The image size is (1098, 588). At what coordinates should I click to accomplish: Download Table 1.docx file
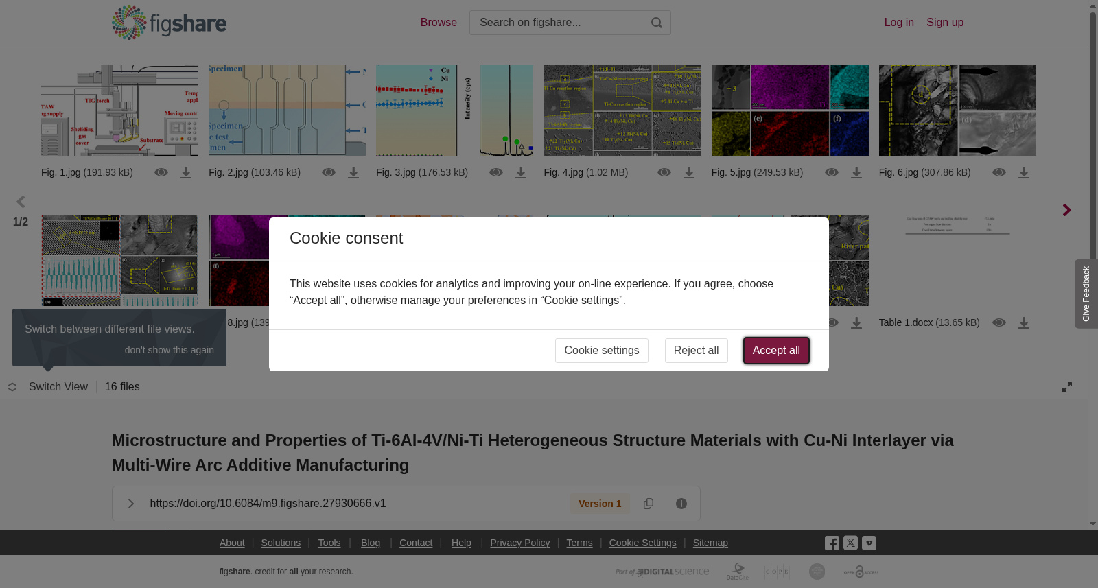(x=1024, y=323)
